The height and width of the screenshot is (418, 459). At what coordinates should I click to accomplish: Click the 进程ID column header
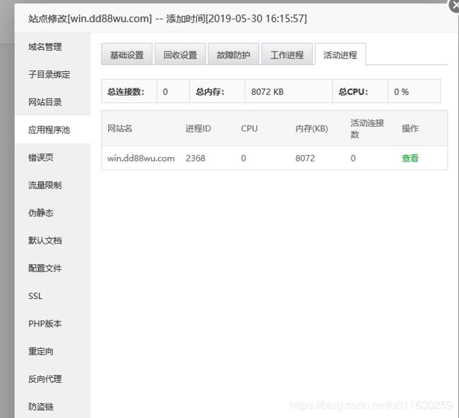[x=198, y=128]
